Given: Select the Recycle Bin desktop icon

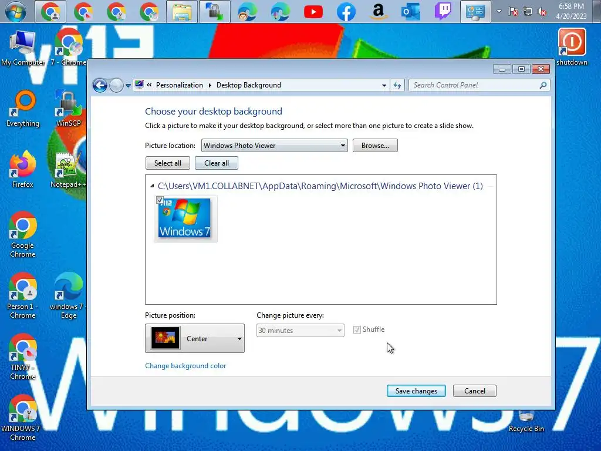Looking at the screenshot, I should click(x=526, y=422).
